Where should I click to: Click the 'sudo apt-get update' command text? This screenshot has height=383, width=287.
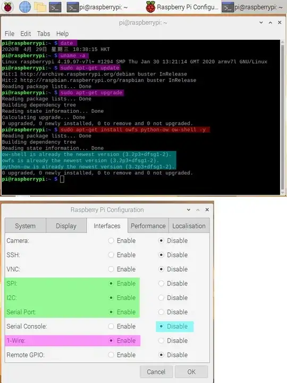coord(90,68)
